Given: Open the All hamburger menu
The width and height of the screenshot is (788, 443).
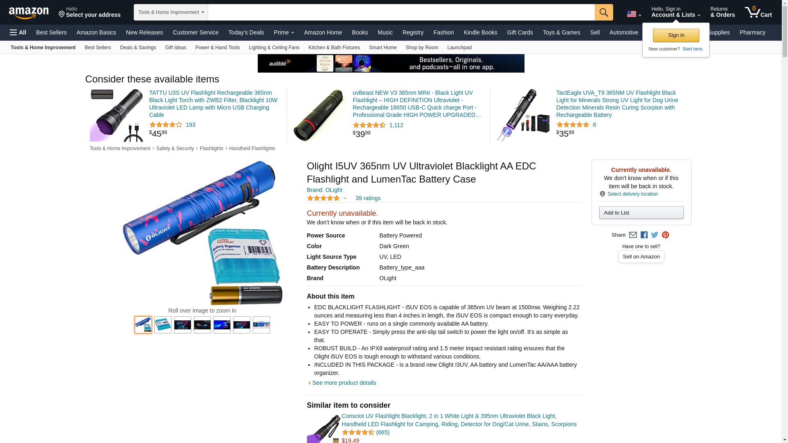Looking at the screenshot, I should (x=18, y=32).
